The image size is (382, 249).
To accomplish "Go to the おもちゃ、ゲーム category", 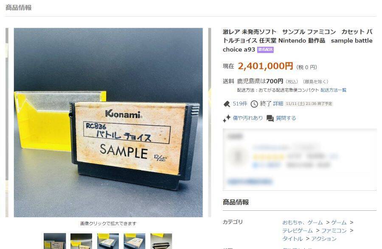I will pos(302,222).
